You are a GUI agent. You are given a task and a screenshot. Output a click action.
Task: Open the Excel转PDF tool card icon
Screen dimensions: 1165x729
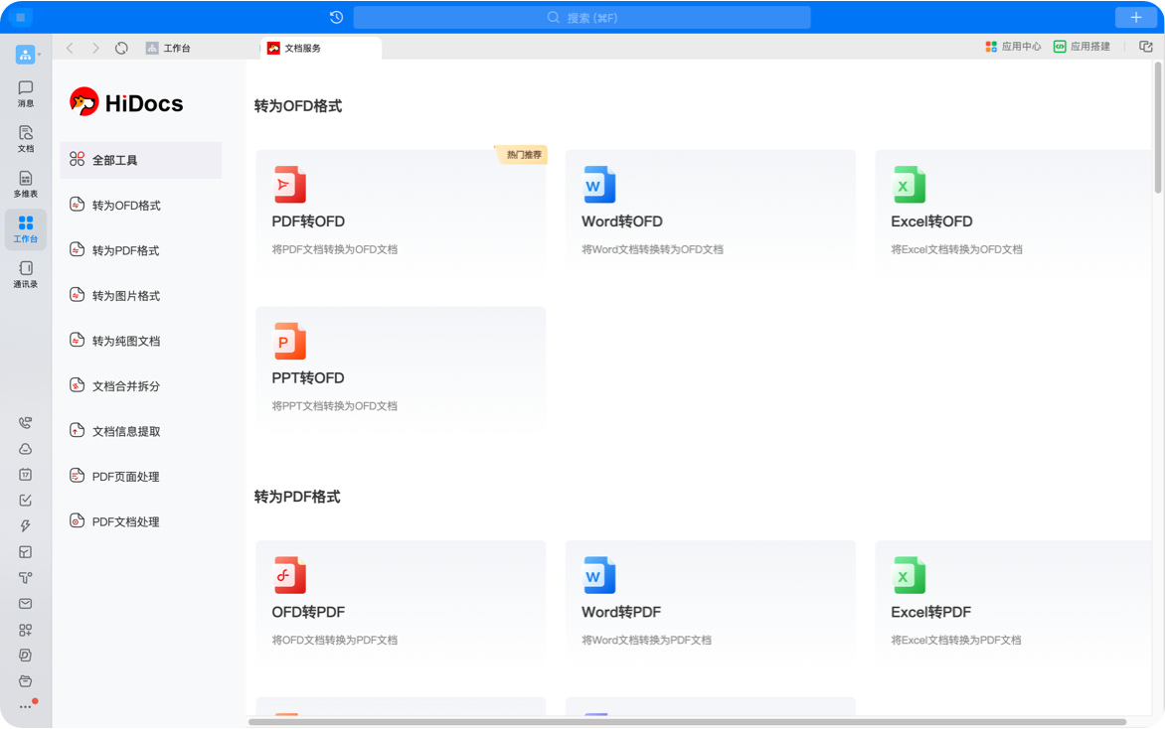pos(909,575)
